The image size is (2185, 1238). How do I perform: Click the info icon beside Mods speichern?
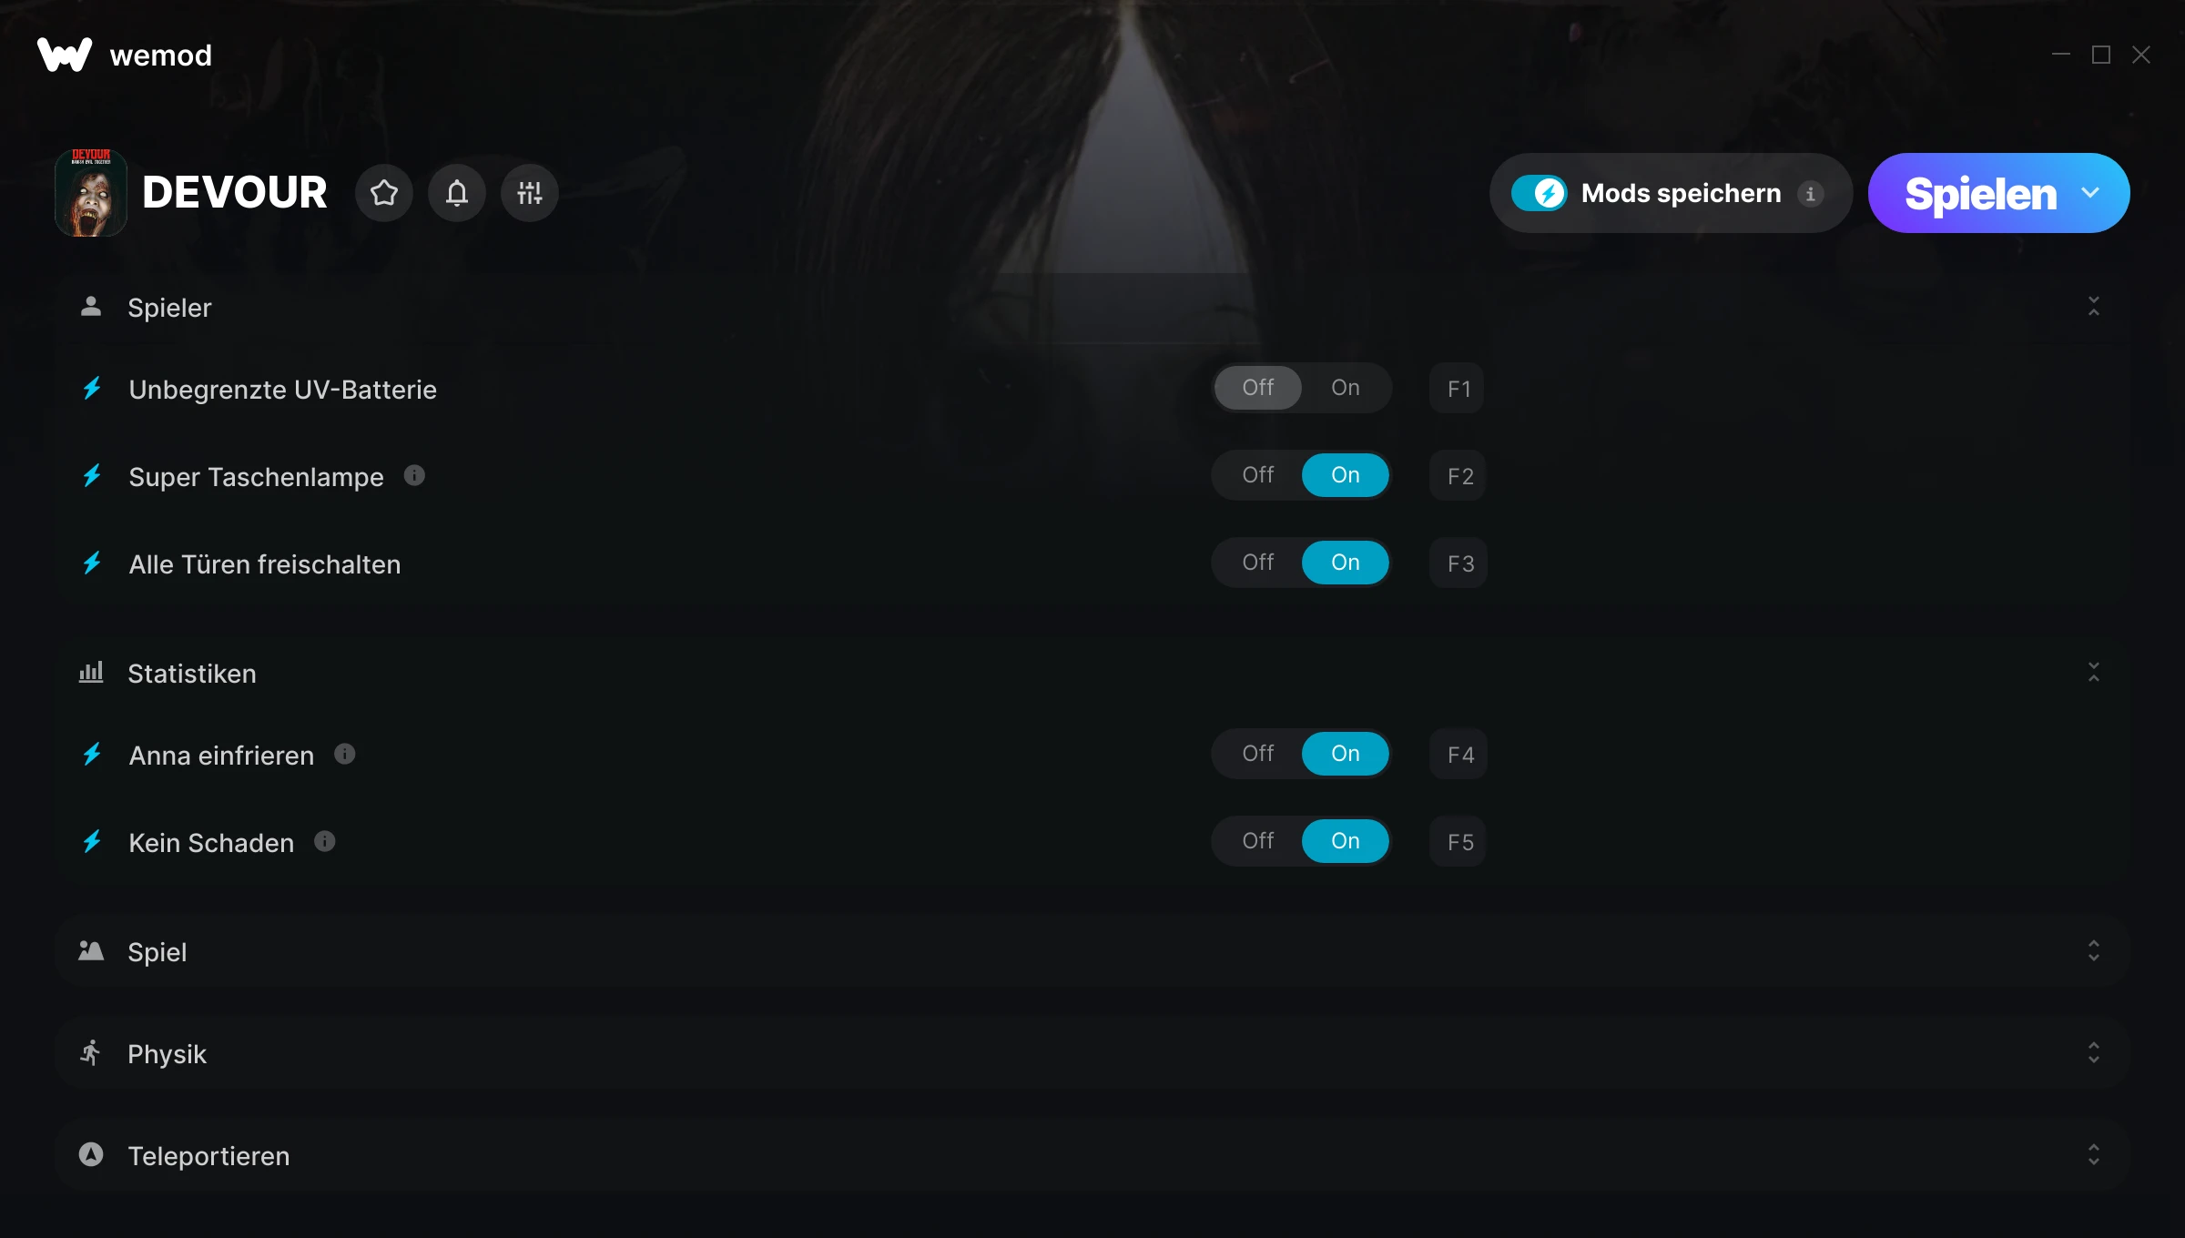(1810, 194)
